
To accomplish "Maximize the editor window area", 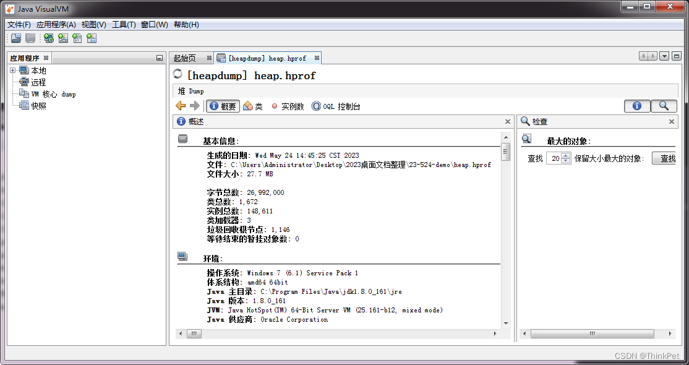I will [x=676, y=56].
